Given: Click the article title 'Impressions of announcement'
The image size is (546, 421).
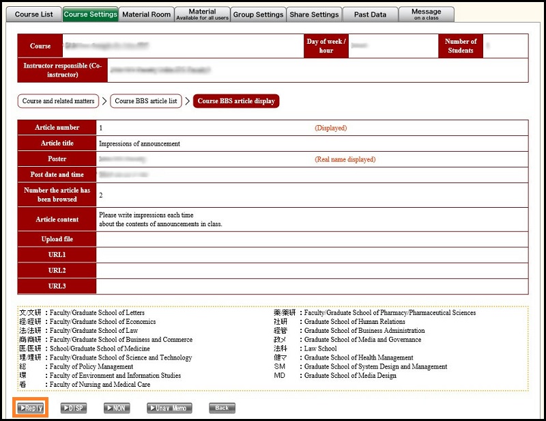Looking at the screenshot, I should (x=139, y=144).
